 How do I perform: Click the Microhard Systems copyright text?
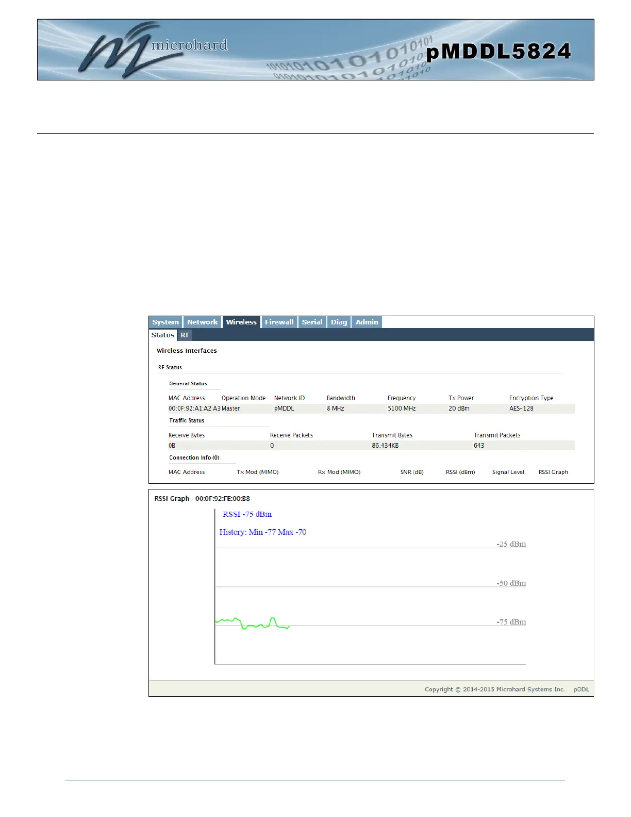(x=494, y=690)
